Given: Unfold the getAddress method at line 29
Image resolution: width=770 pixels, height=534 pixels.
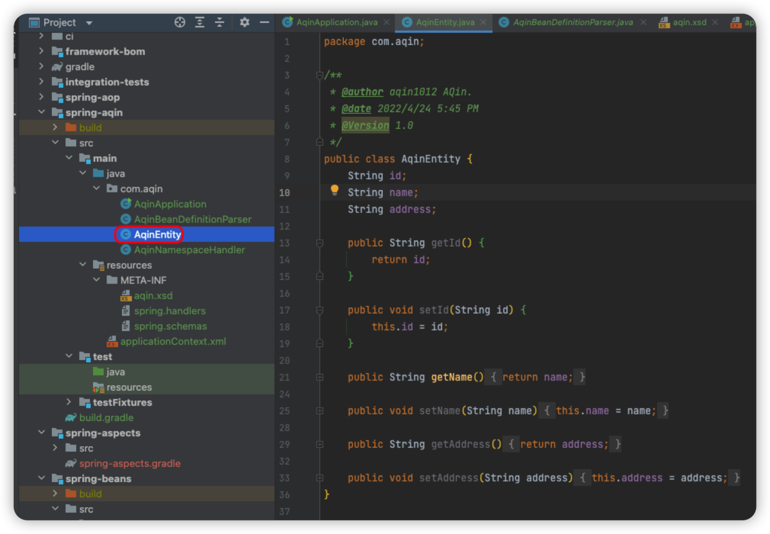Looking at the screenshot, I should point(320,444).
